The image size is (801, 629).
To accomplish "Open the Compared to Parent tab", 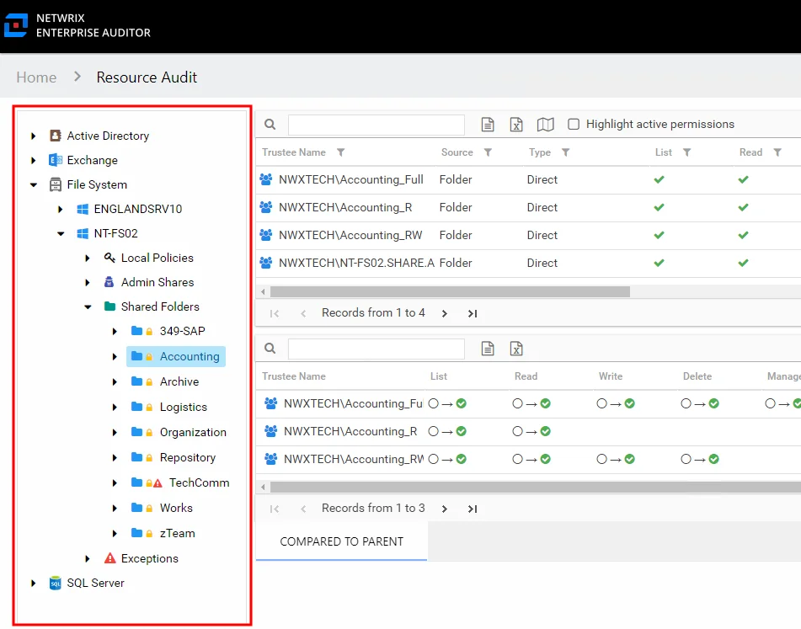I will (x=341, y=541).
